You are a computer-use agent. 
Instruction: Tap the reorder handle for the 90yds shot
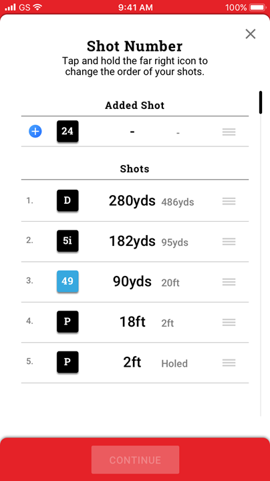[x=229, y=282]
